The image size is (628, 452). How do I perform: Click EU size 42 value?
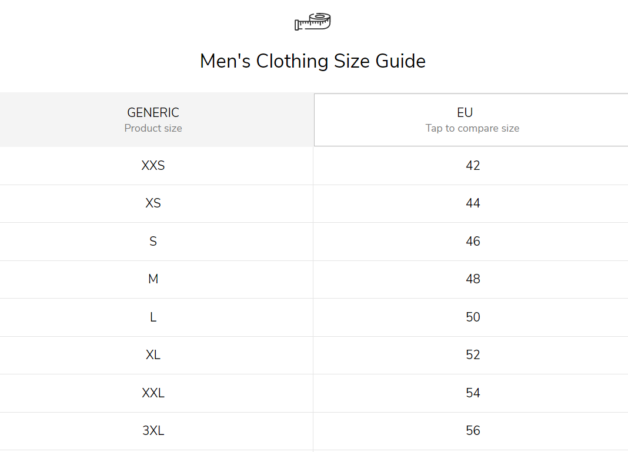coord(473,166)
